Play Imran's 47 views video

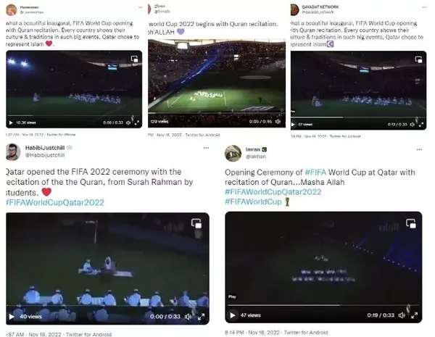tap(233, 315)
